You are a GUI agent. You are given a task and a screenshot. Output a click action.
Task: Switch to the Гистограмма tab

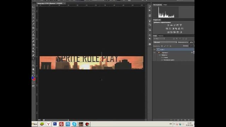pyautogui.click(x=157, y=5)
